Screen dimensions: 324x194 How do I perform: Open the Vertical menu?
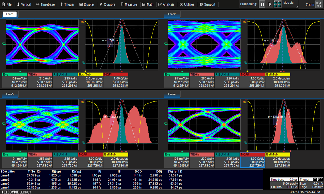coord(24,4)
